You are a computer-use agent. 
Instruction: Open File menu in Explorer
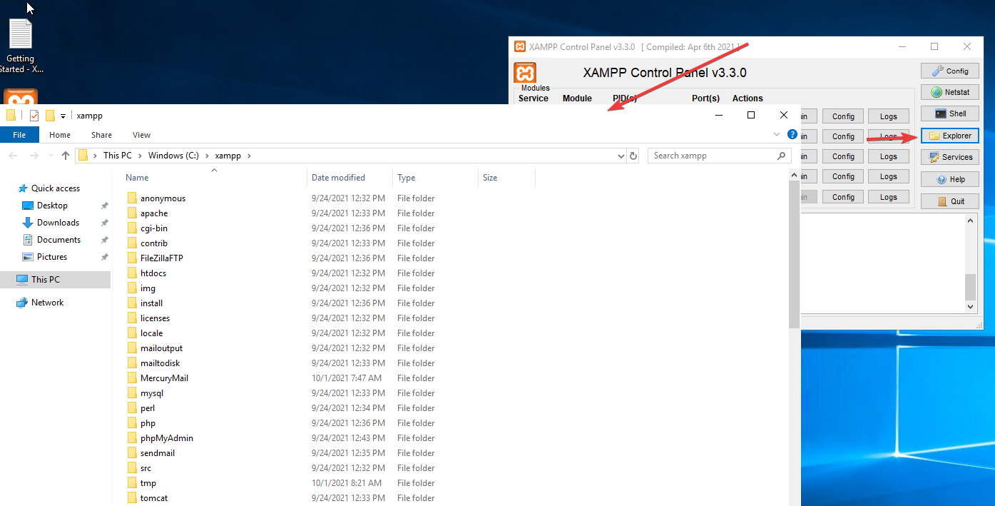[x=19, y=135]
